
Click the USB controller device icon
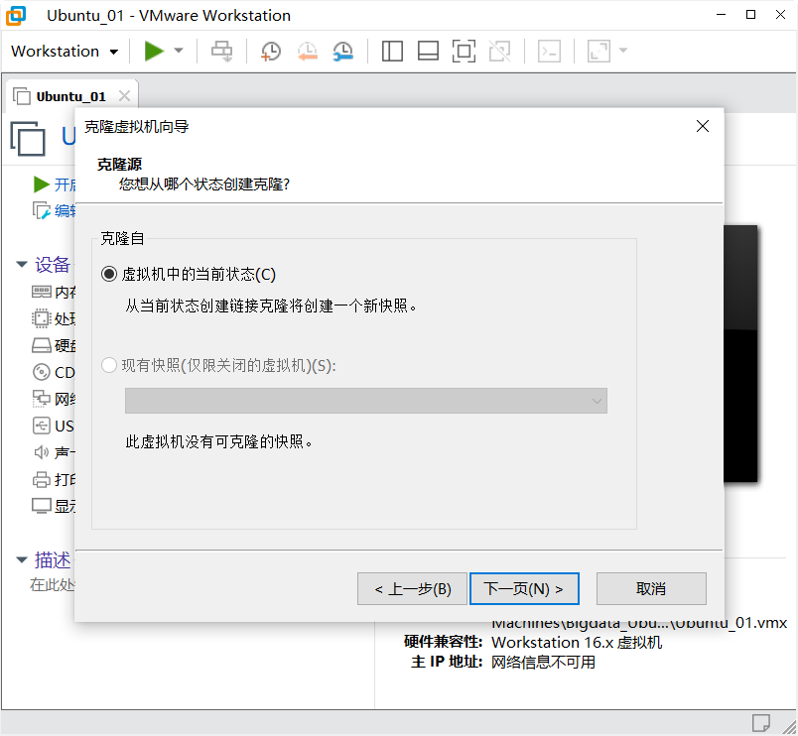click(42, 426)
